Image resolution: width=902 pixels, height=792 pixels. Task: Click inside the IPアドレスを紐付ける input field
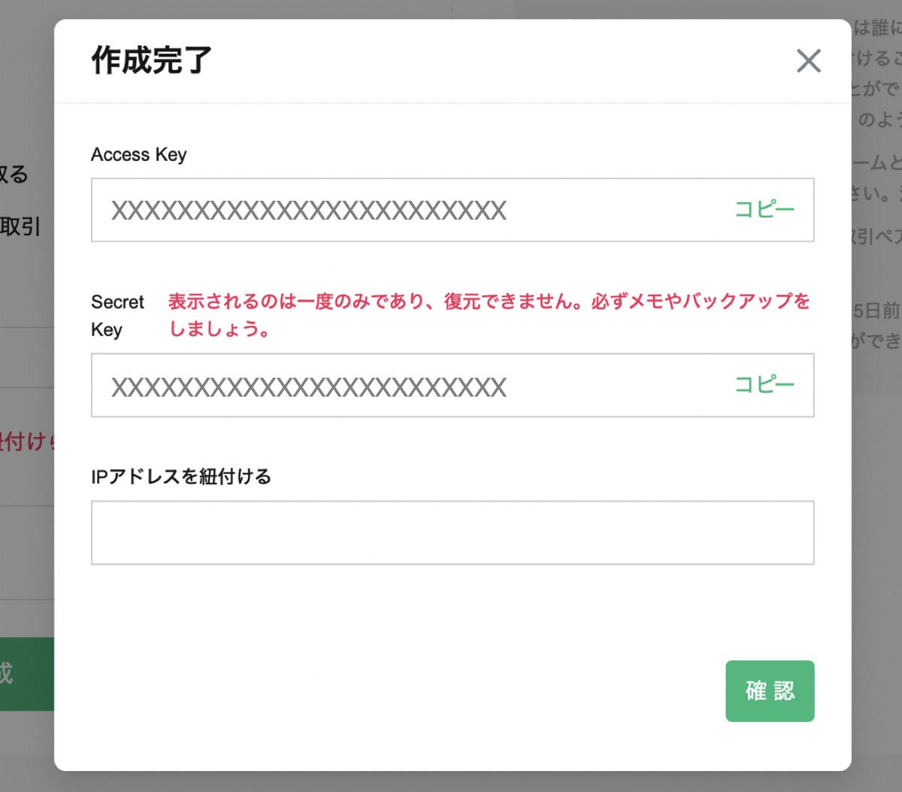(451, 532)
